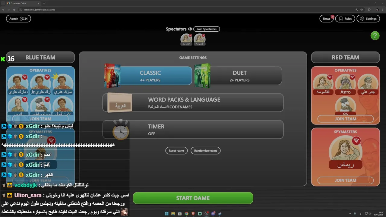Click the address bar URL
The height and width of the screenshot is (217, 386).
pyautogui.click(x=39, y=10)
